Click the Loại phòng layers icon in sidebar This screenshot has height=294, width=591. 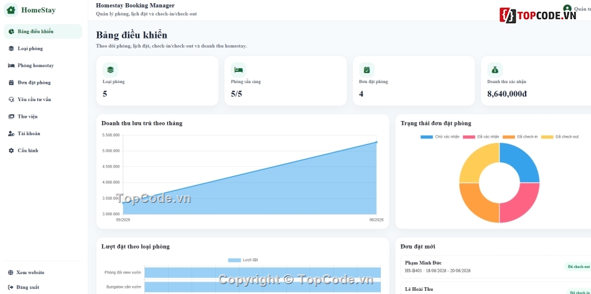coord(11,48)
